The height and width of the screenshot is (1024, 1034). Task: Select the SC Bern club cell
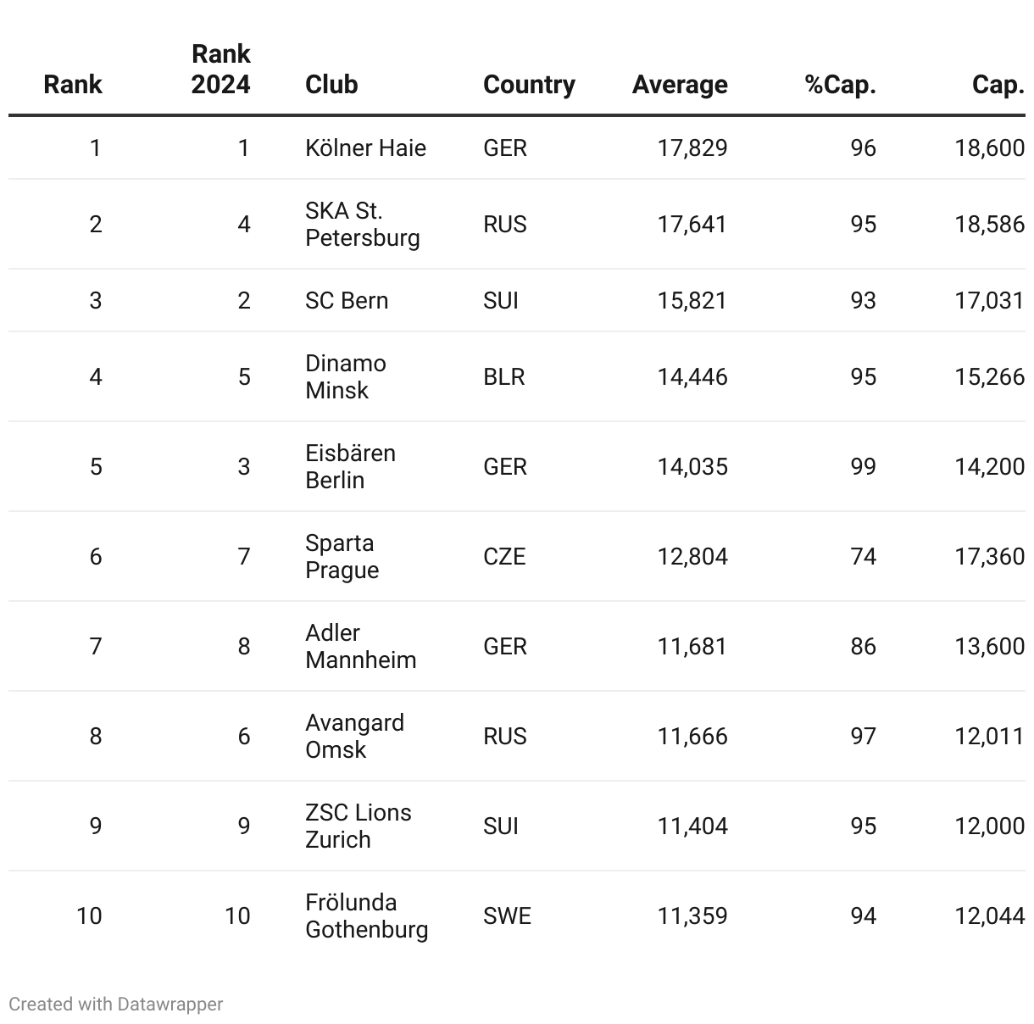(347, 300)
